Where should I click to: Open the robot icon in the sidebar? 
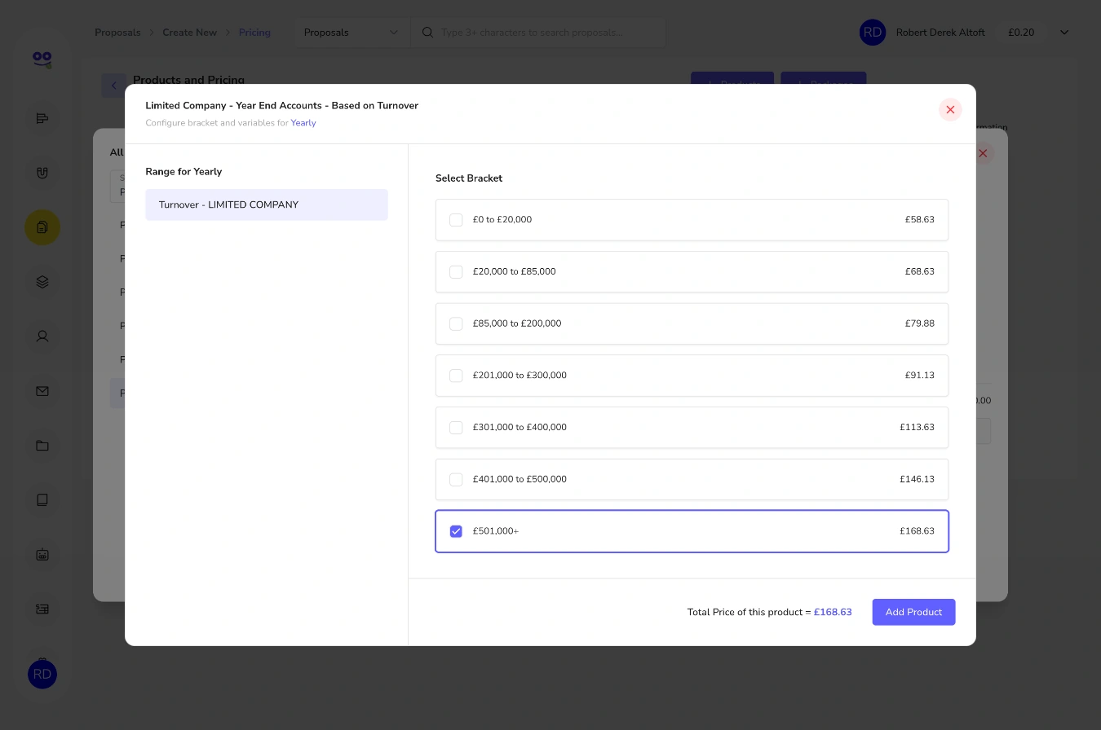42,555
